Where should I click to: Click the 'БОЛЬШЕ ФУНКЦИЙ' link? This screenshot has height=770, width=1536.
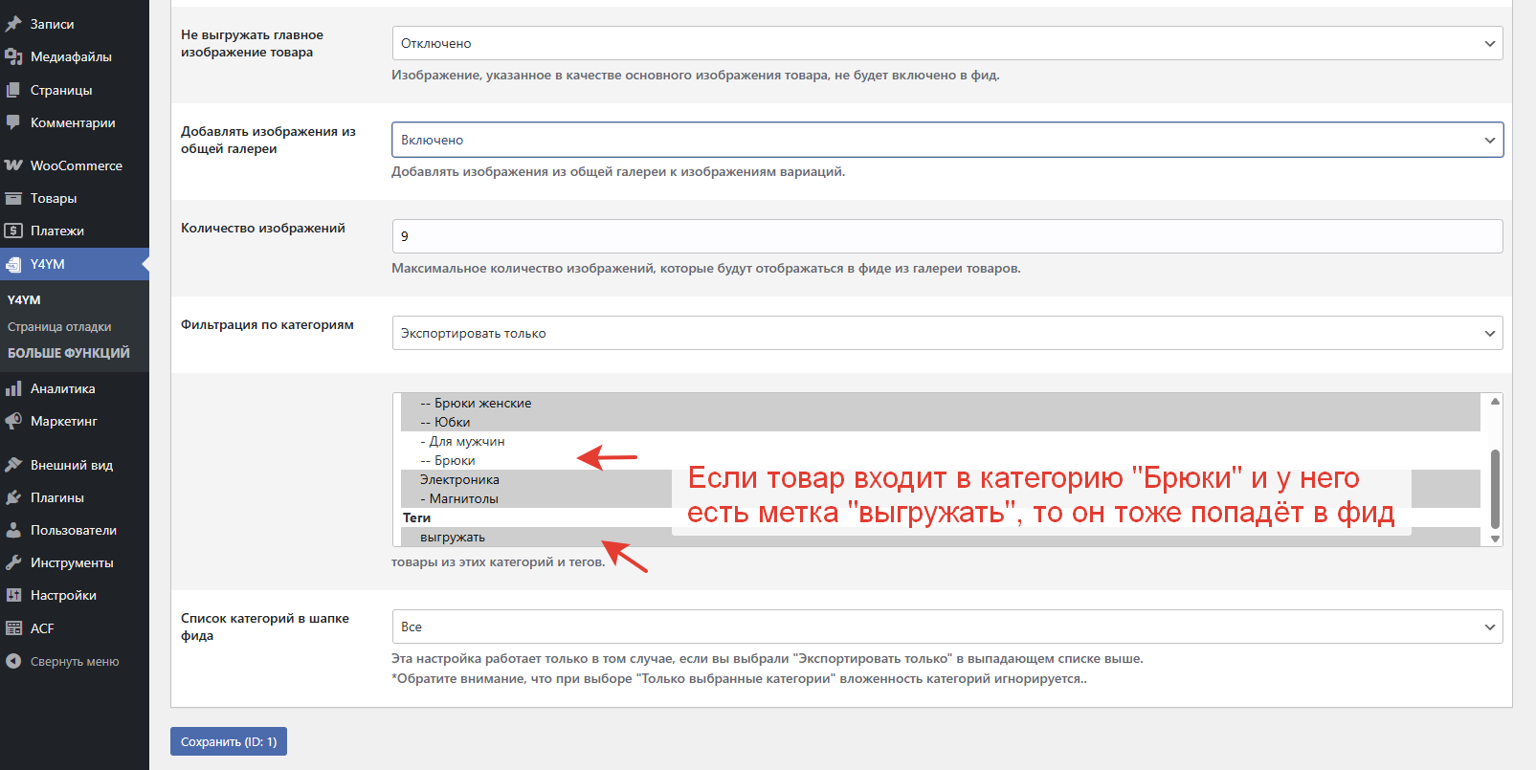click(x=69, y=353)
